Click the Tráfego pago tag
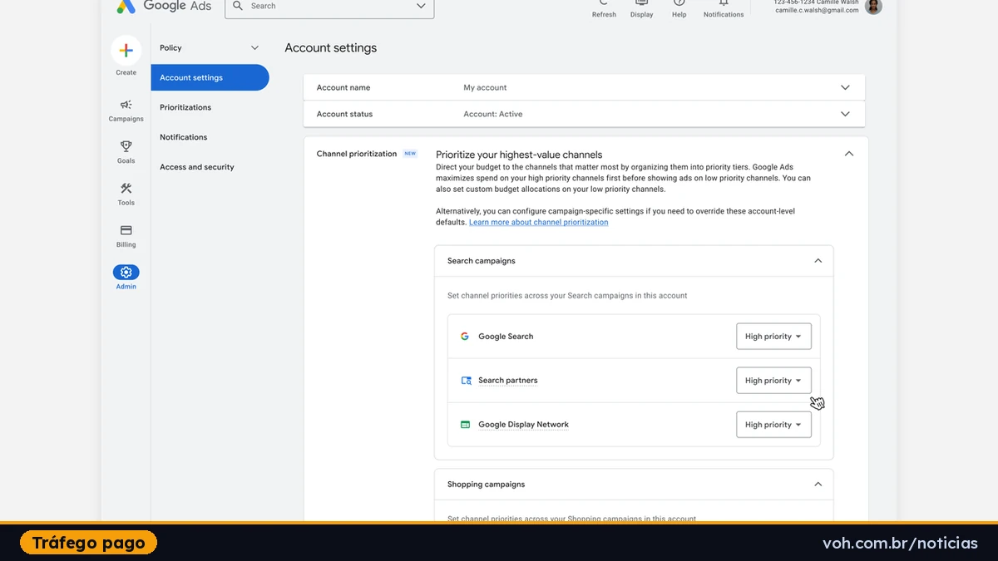 pyautogui.click(x=89, y=544)
